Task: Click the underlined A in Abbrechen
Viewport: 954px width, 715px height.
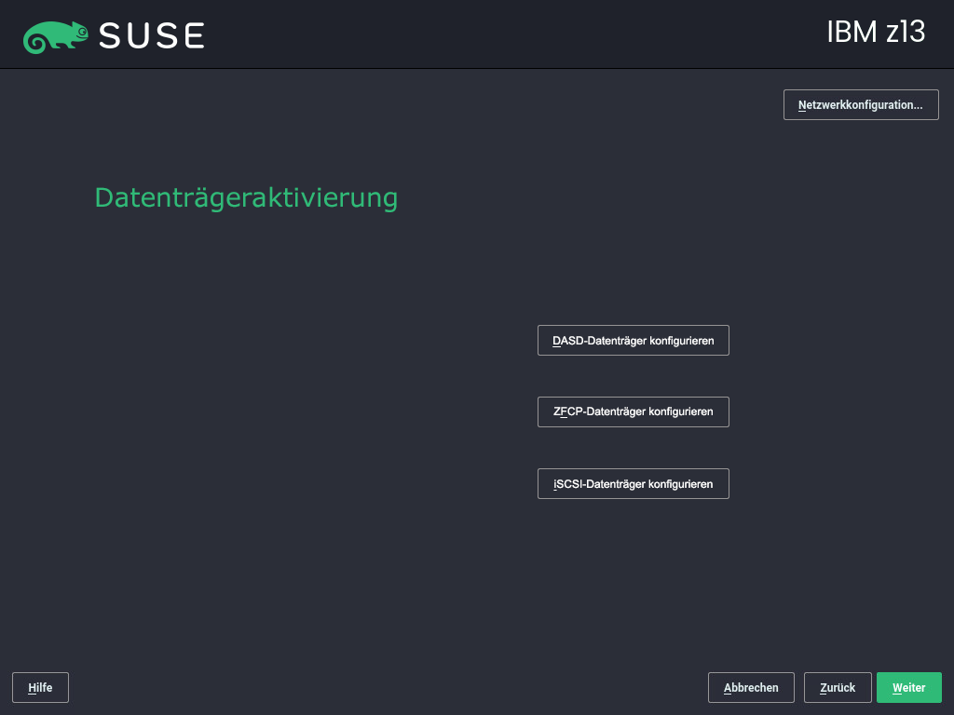Action: pyautogui.click(x=728, y=687)
